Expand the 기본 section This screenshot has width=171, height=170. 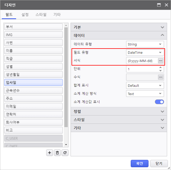[118, 27]
